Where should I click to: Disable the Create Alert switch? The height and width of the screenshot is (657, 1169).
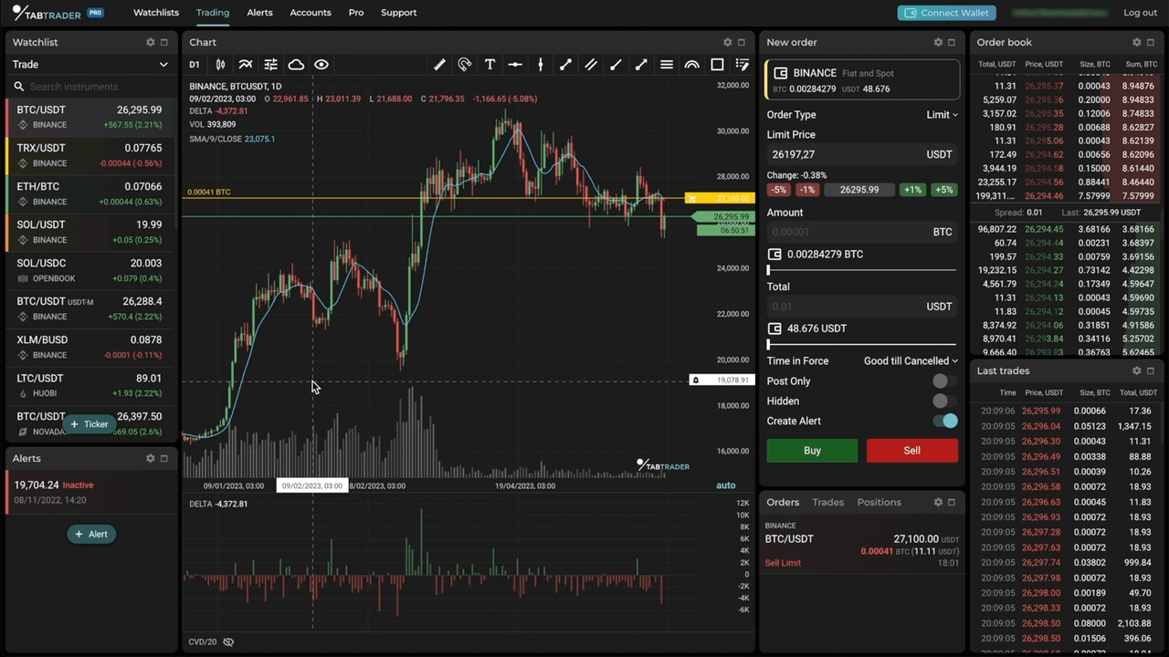(946, 421)
